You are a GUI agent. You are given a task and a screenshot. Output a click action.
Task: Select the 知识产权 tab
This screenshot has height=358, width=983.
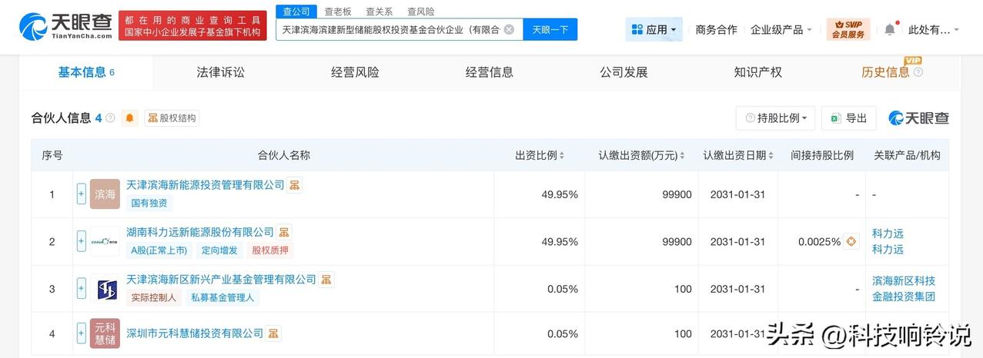click(758, 72)
